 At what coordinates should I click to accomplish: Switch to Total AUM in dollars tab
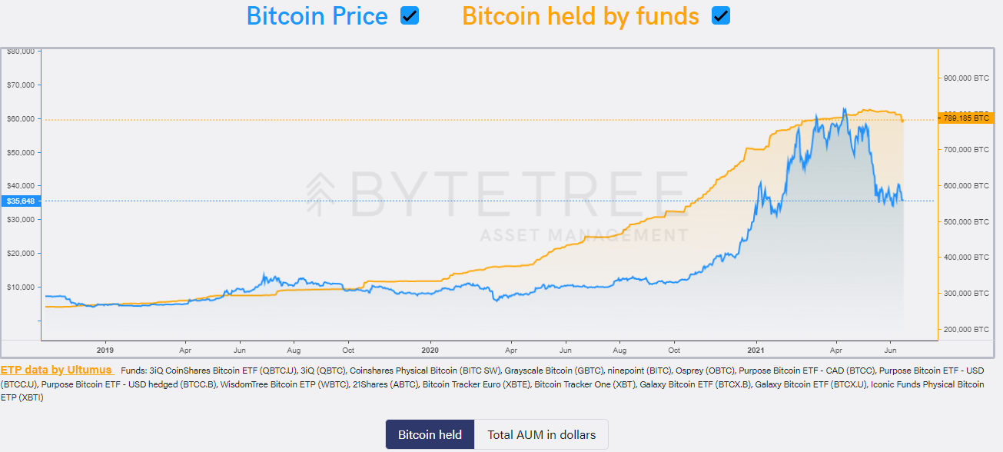(x=541, y=434)
